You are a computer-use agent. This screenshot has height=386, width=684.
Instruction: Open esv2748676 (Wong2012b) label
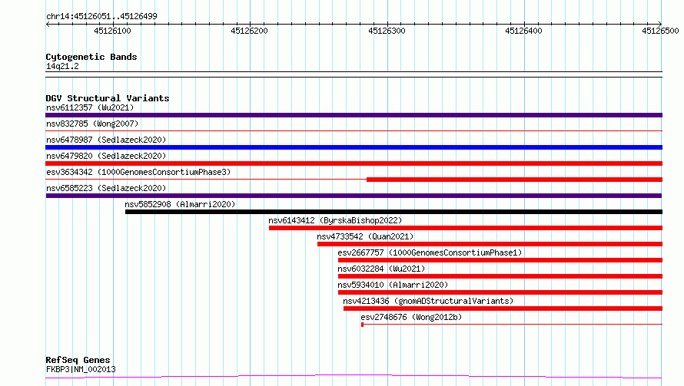pos(411,317)
